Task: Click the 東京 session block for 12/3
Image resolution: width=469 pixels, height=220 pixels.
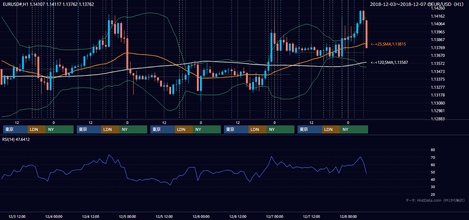Action: tap(15, 129)
